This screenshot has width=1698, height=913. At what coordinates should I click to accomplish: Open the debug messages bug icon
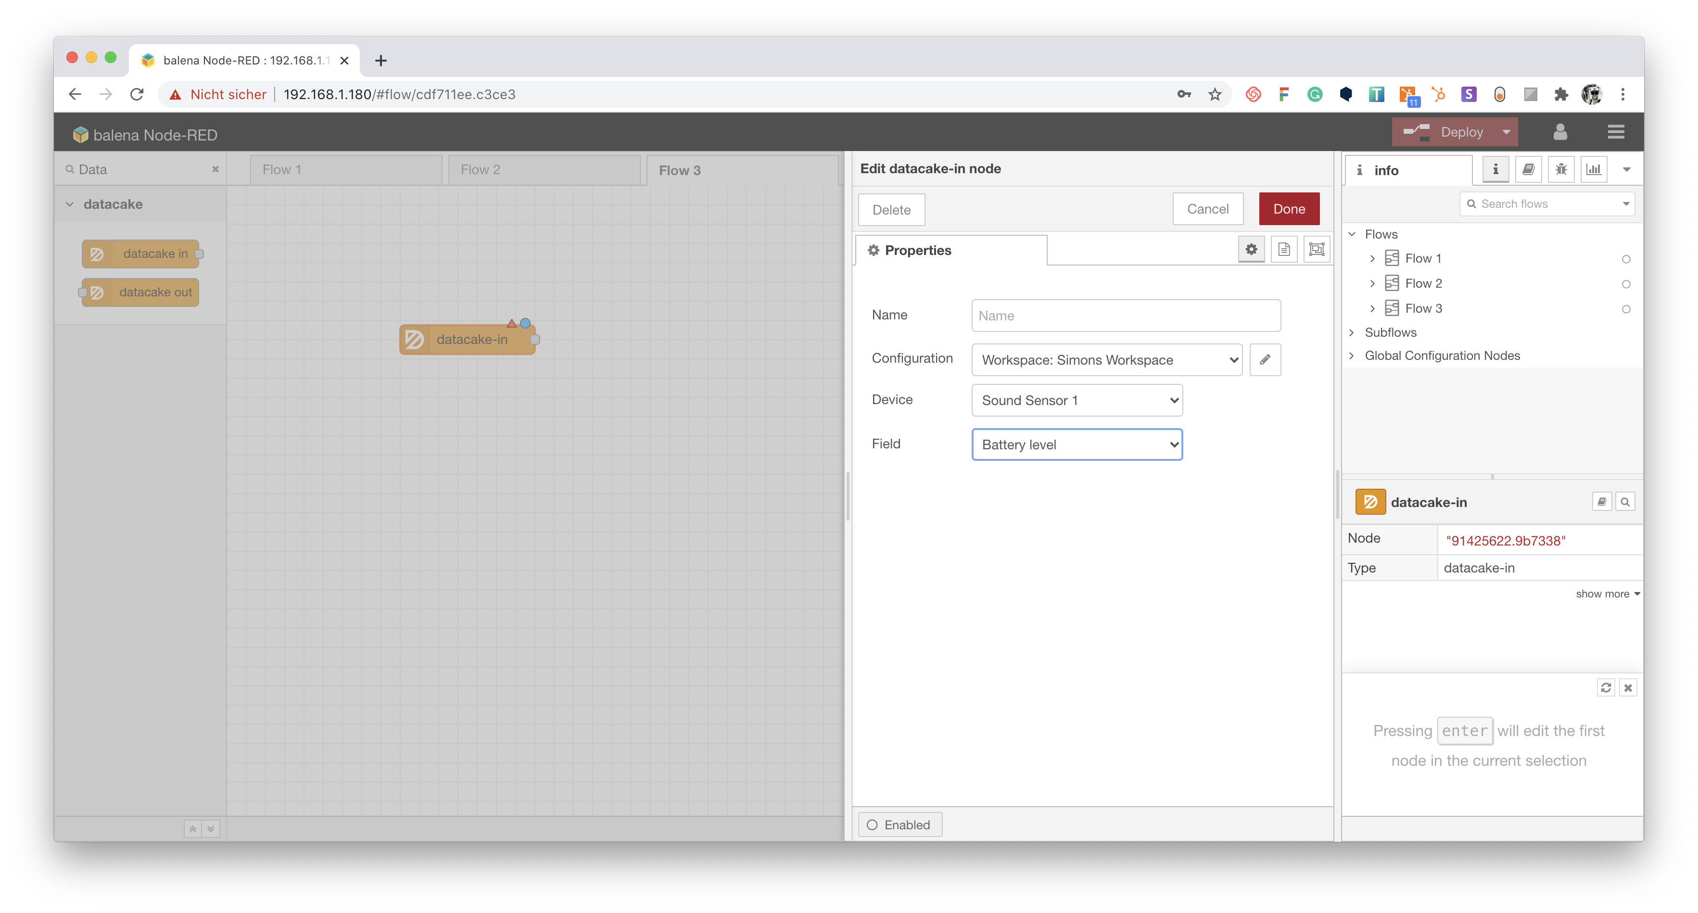point(1561,169)
